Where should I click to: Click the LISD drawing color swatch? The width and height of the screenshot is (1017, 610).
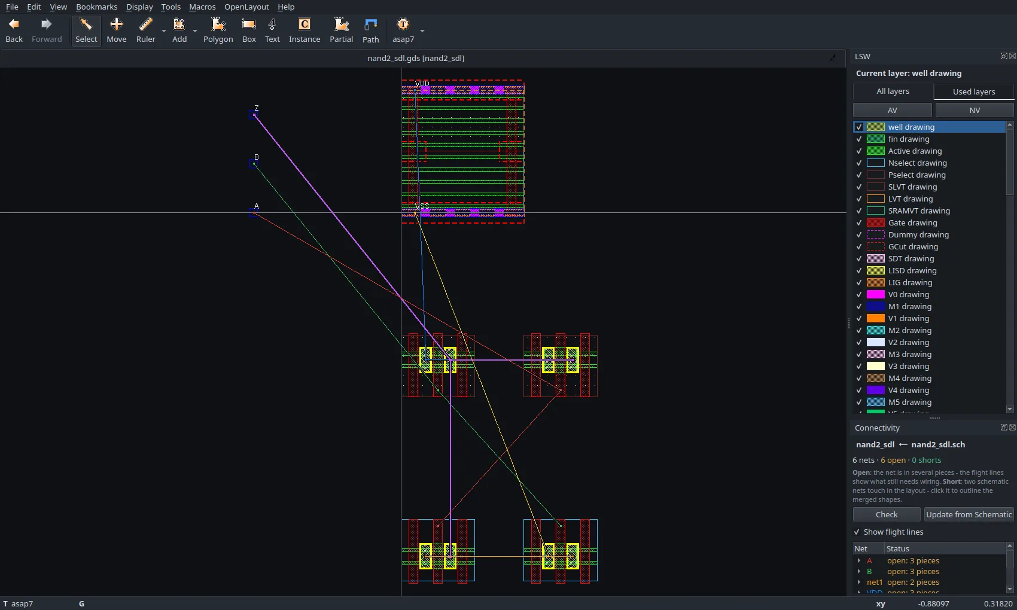(x=876, y=270)
